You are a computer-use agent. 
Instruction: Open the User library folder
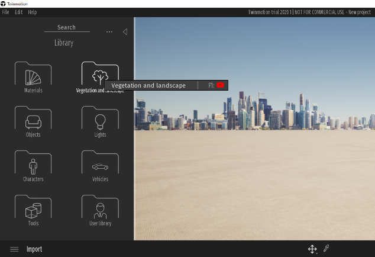pyautogui.click(x=100, y=210)
